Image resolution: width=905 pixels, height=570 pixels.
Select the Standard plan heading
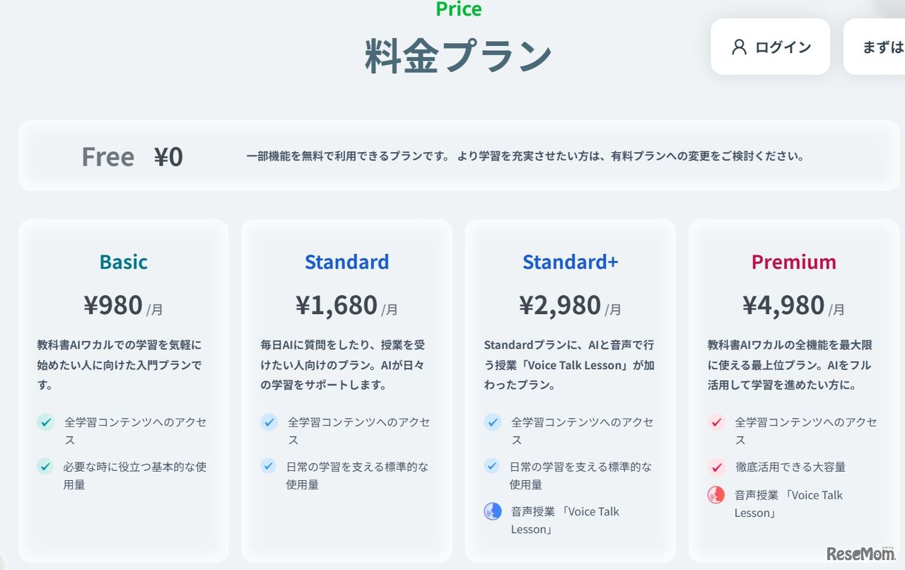click(x=346, y=262)
